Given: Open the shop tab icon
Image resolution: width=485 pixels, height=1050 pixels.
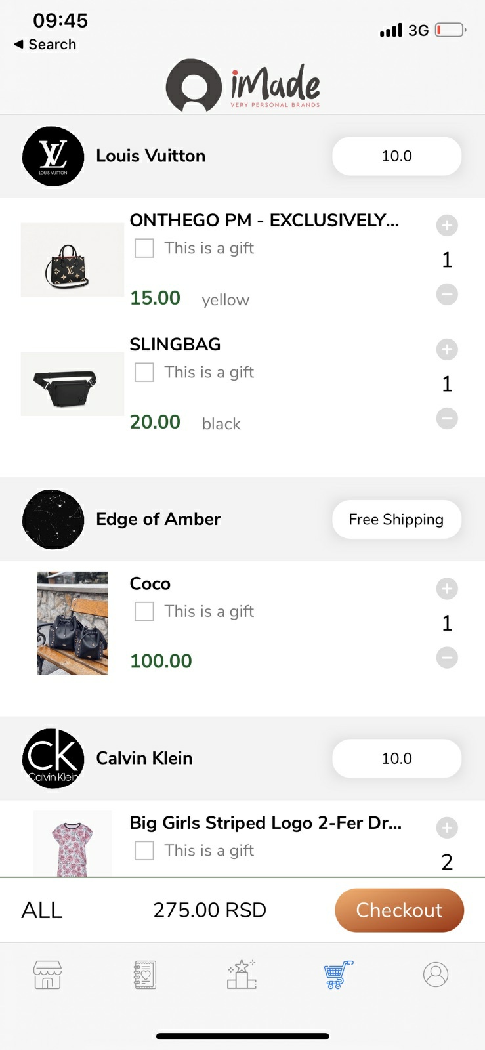Looking at the screenshot, I should 47,975.
